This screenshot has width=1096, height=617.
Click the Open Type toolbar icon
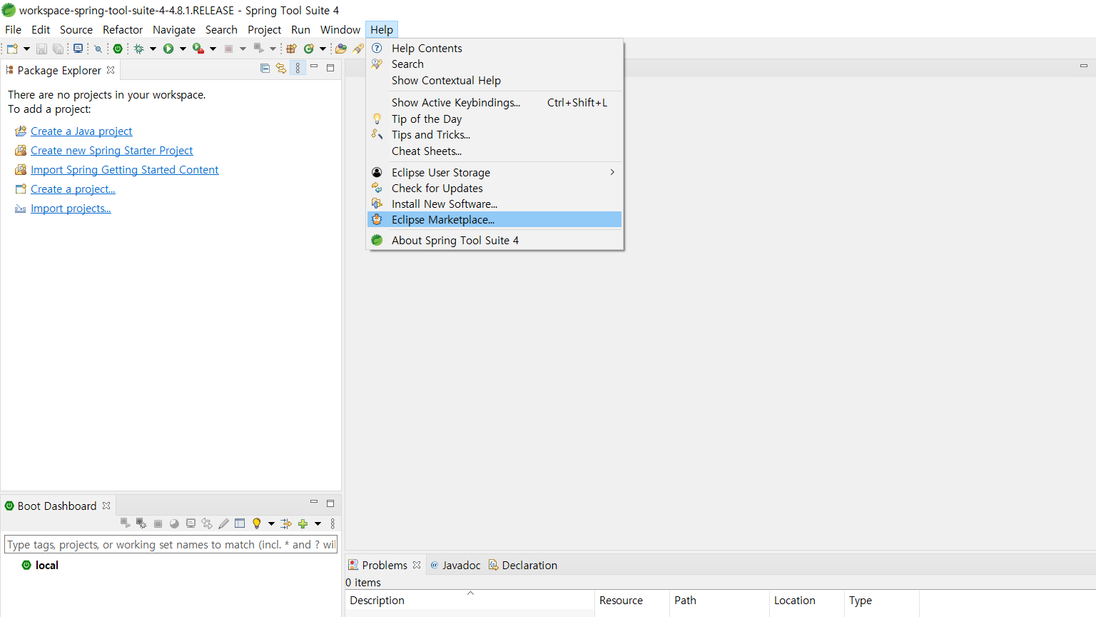pos(341,49)
